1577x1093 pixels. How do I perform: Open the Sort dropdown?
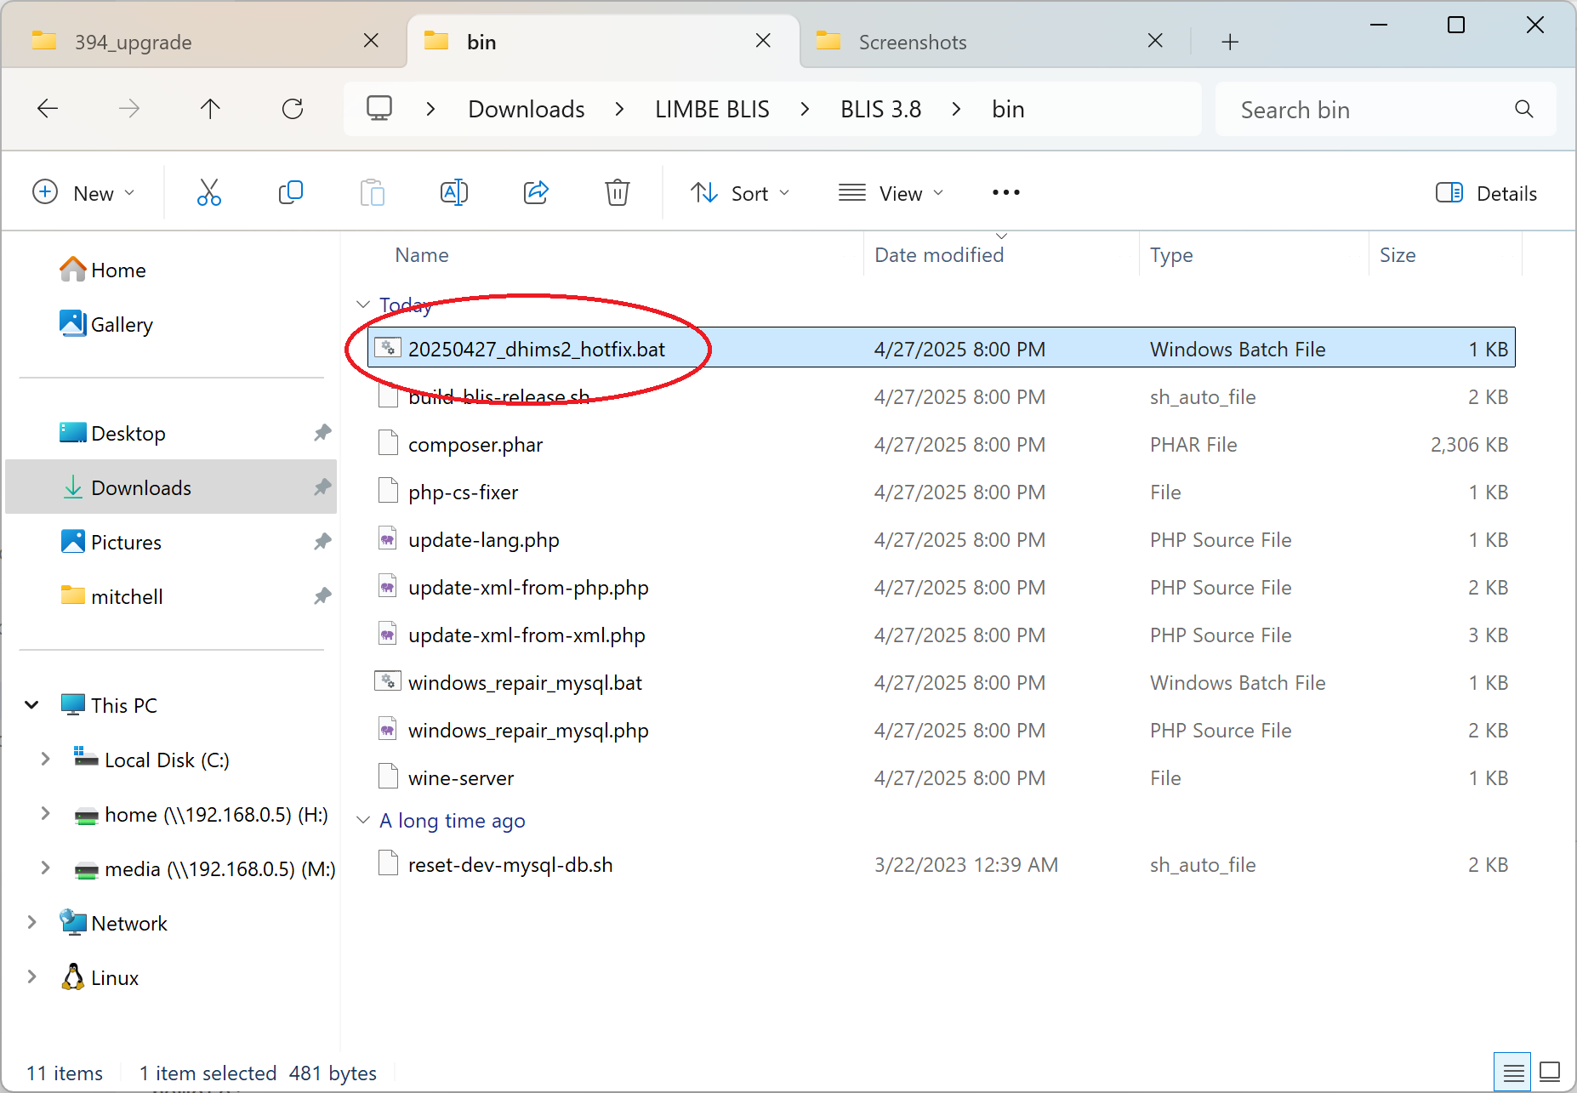pyautogui.click(x=740, y=193)
